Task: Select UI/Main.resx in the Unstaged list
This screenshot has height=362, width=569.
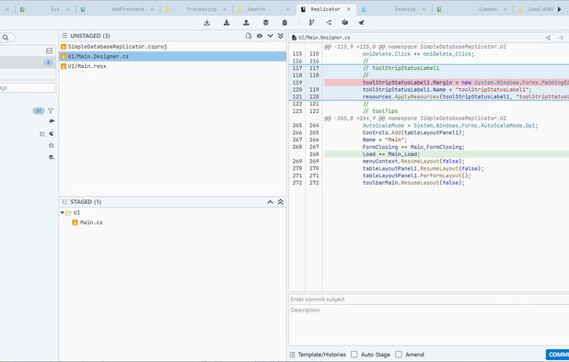Action: point(173,66)
